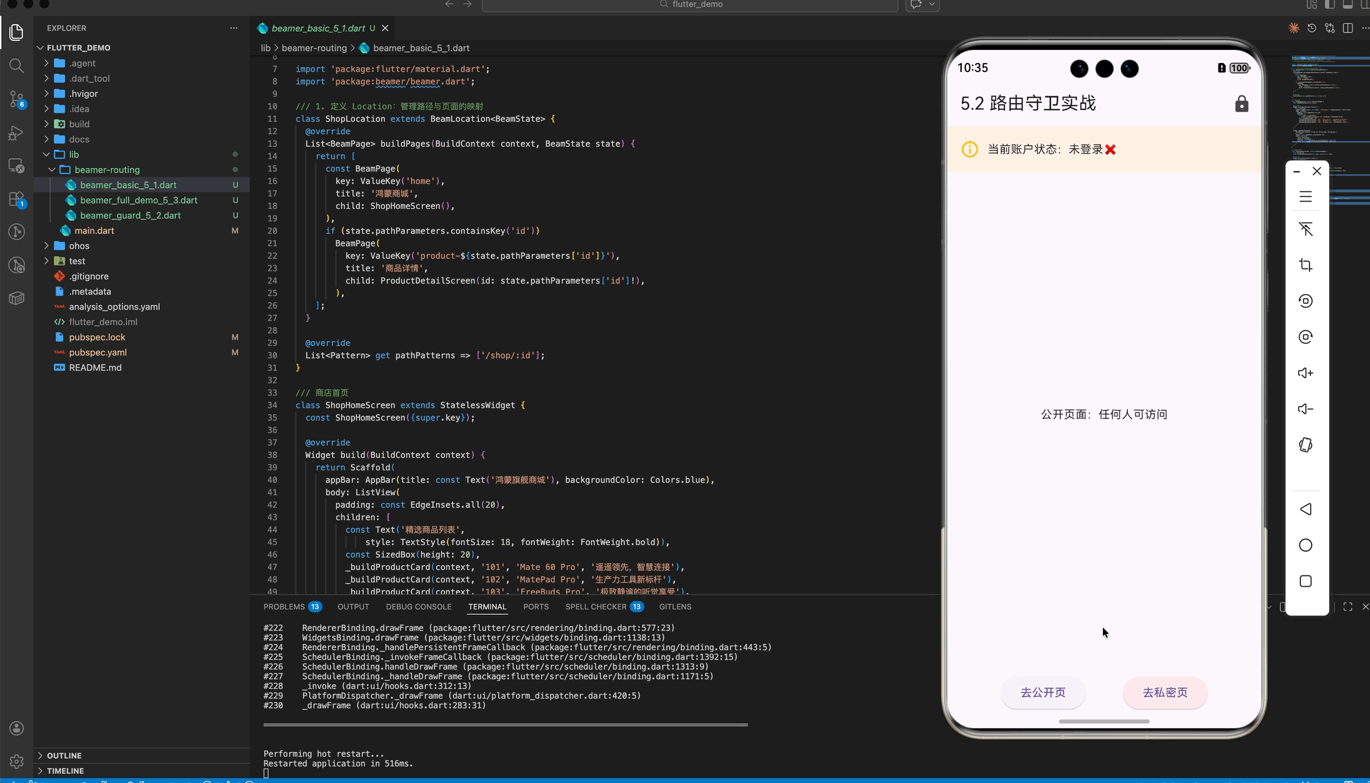This screenshot has width=1370, height=783.
Task: Open the Run and Debug view
Action: coord(17,133)
